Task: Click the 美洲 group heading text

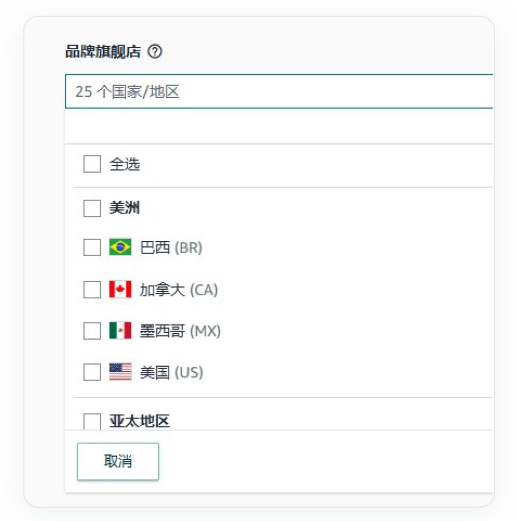Action: (x=125, y=208)
